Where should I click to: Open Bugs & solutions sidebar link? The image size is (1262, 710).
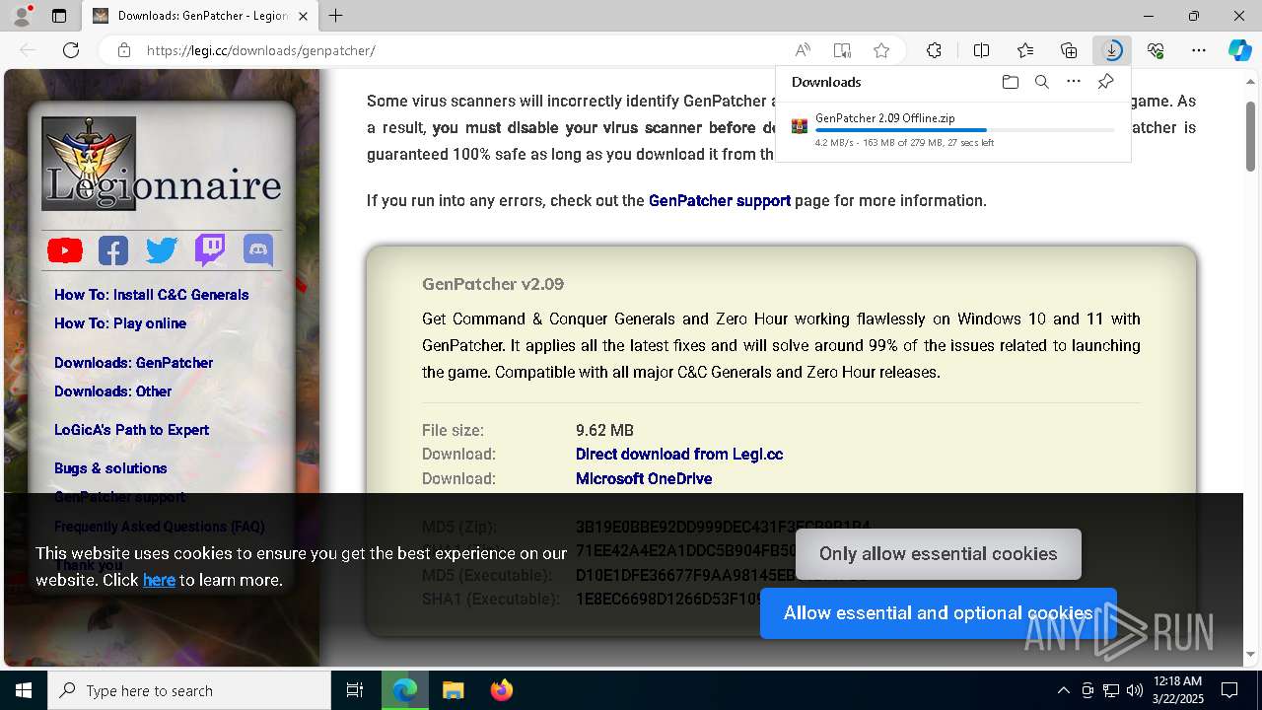coord(110,468)
